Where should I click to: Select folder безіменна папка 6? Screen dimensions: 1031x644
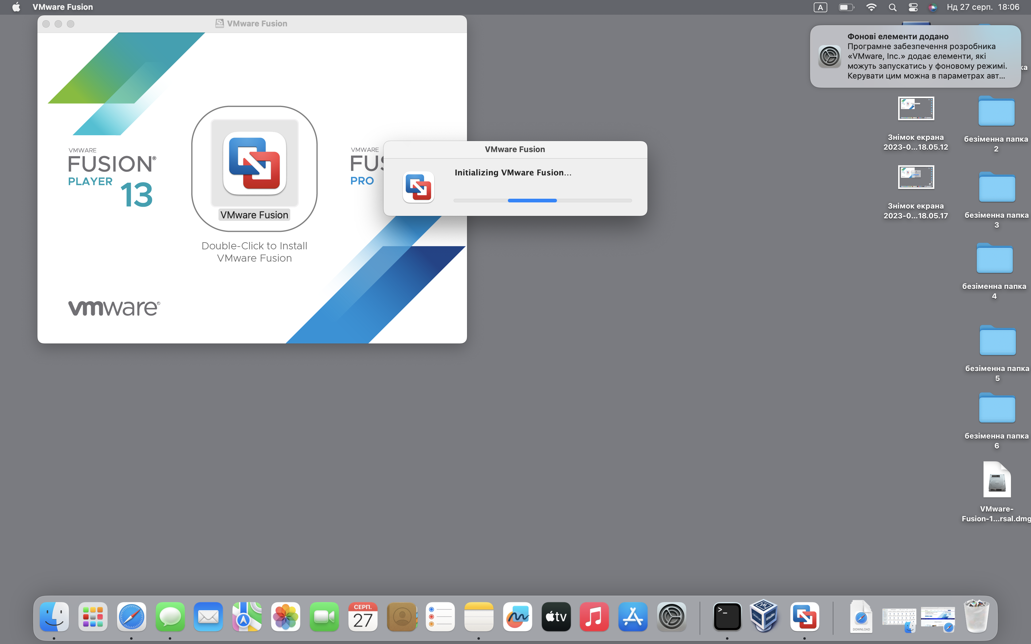997,421
